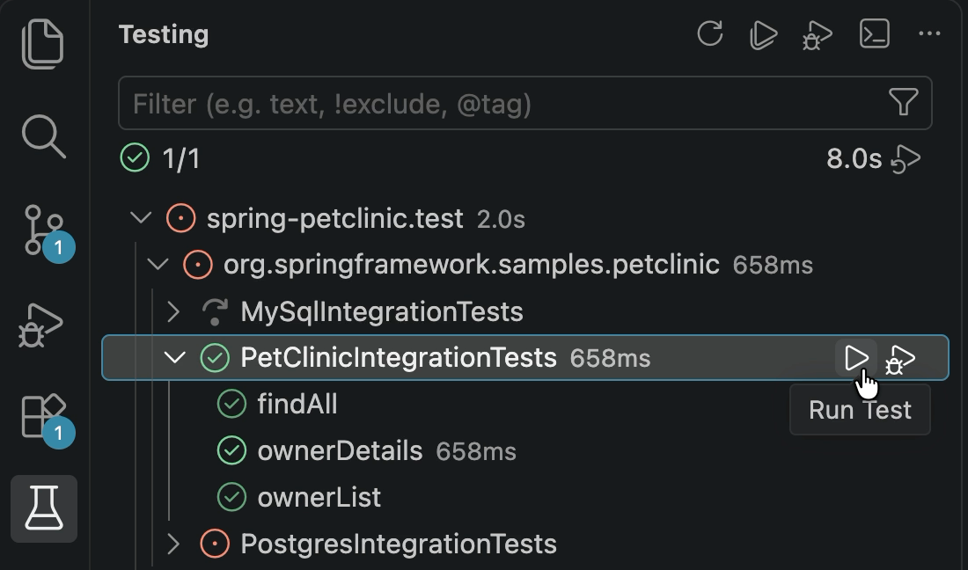Rerun last run icon beside 8.0s
Viewport: 968px width, 570px height.
906,159
